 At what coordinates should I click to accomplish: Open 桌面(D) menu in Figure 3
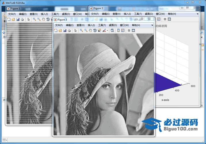tap(113, 25)
